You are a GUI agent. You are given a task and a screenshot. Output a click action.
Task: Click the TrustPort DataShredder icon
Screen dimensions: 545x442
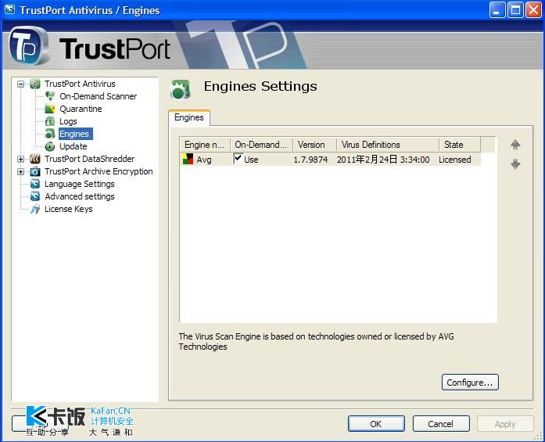coord(35,159)
